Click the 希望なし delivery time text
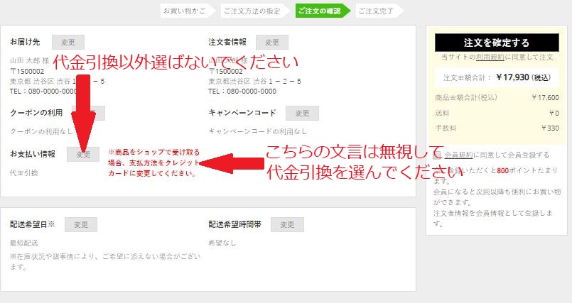 222,243
